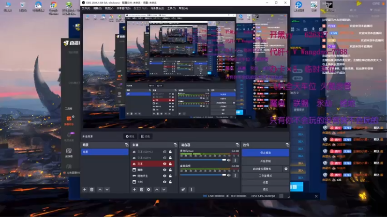Image resolution: width=387 pixels, height=217 pixels.
Task: Open Google Chrome desktop icon
Action: click(x=53, y=7)
